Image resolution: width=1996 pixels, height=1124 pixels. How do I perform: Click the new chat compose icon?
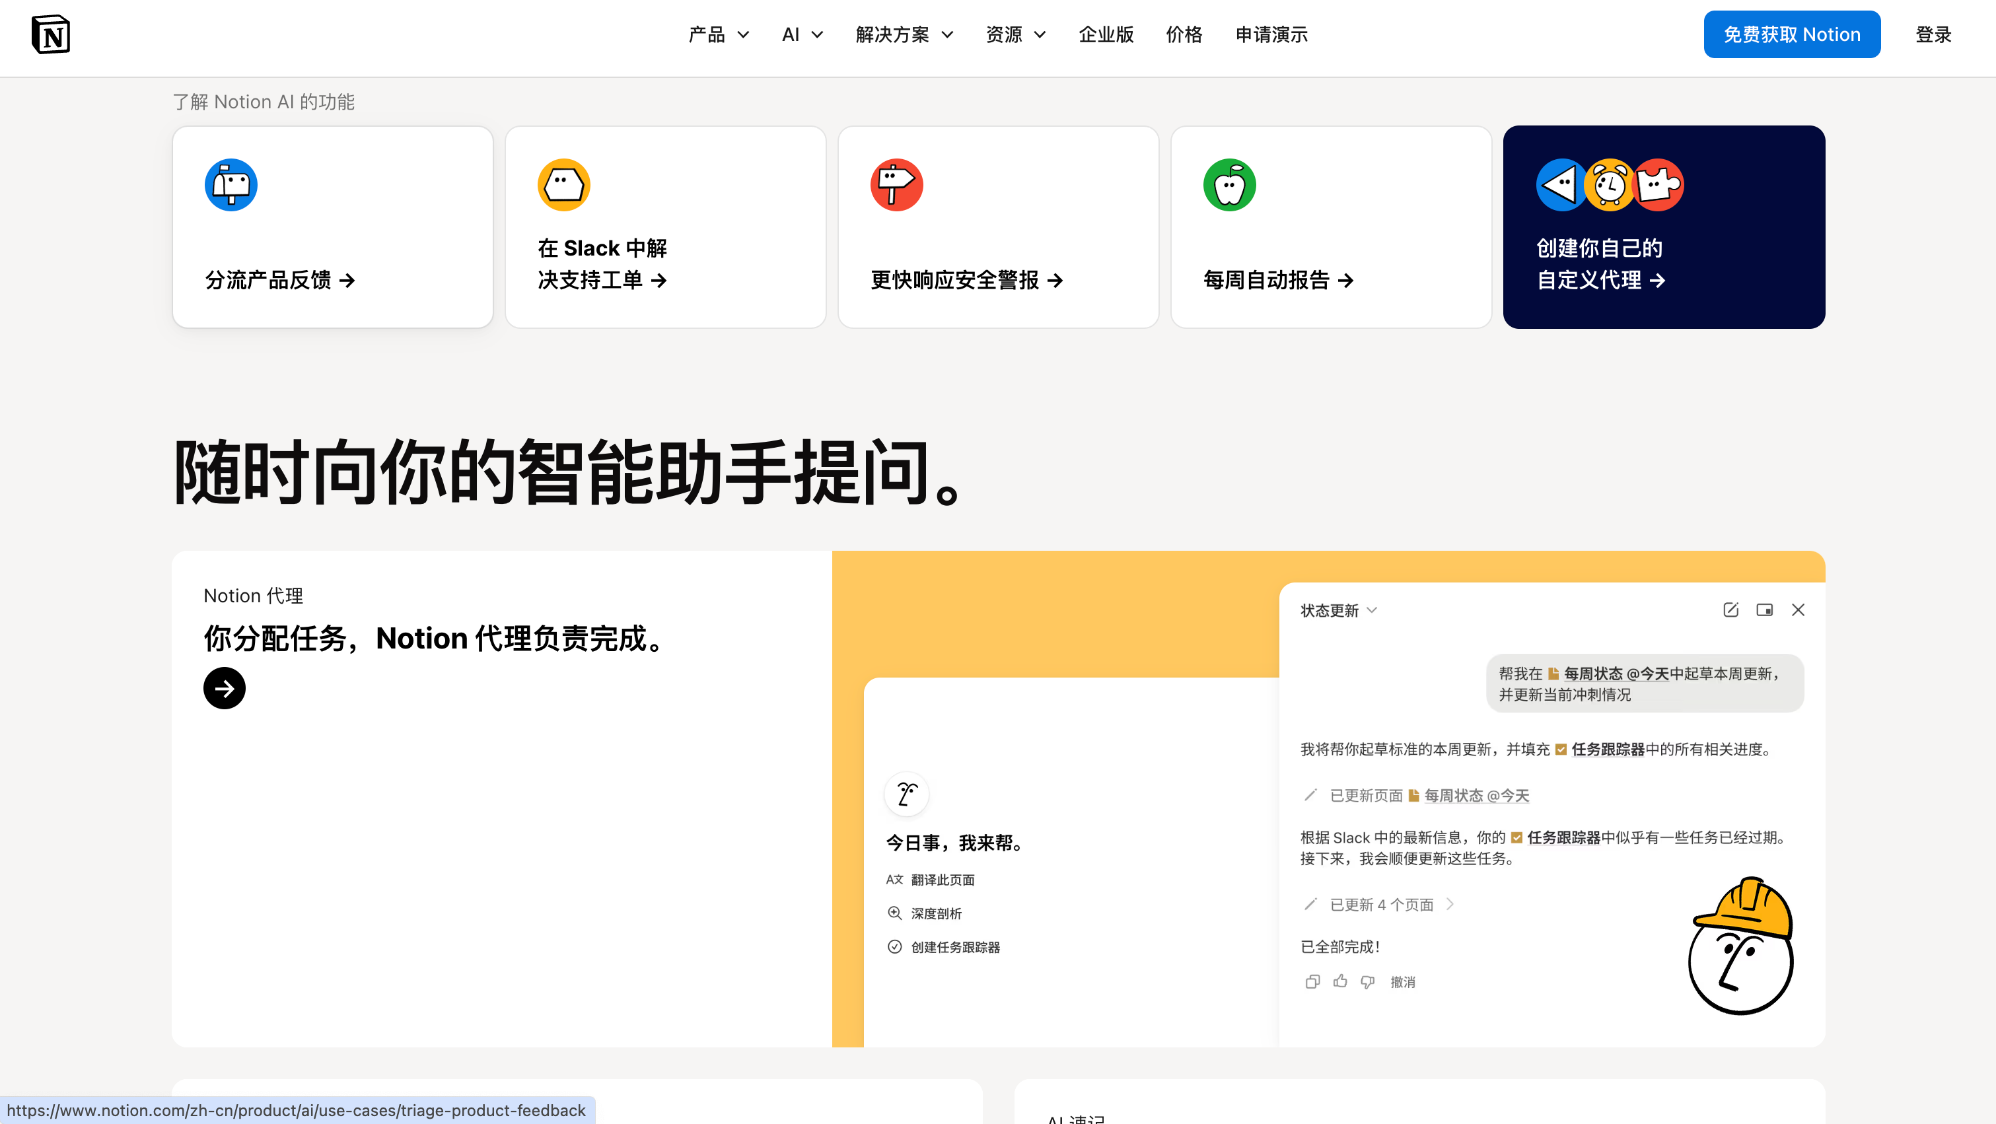pos(1730,610)
